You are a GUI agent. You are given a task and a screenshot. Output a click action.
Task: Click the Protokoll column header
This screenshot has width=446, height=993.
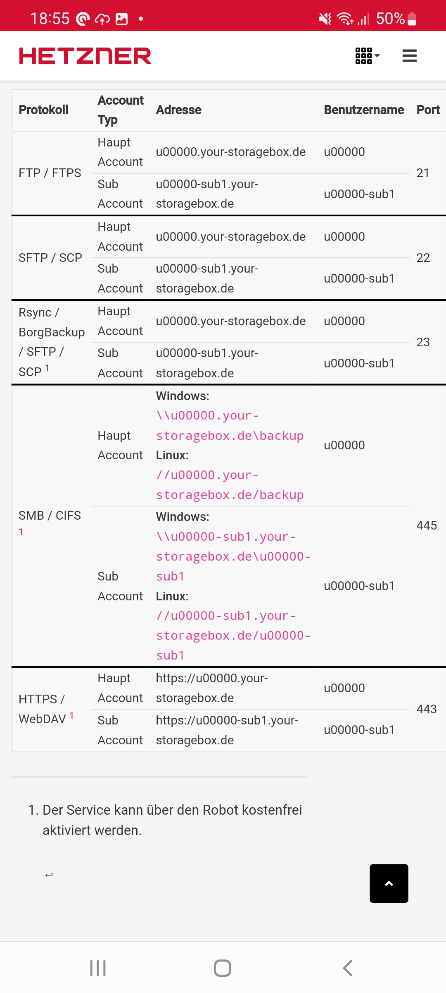(x=43, y=110)
